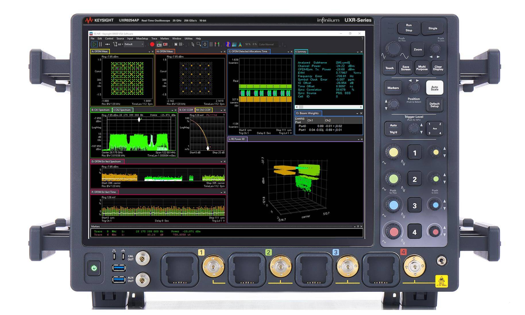Toggle the N toolbar button
This screenshot has width=525, height=315.
coord(176,44)
